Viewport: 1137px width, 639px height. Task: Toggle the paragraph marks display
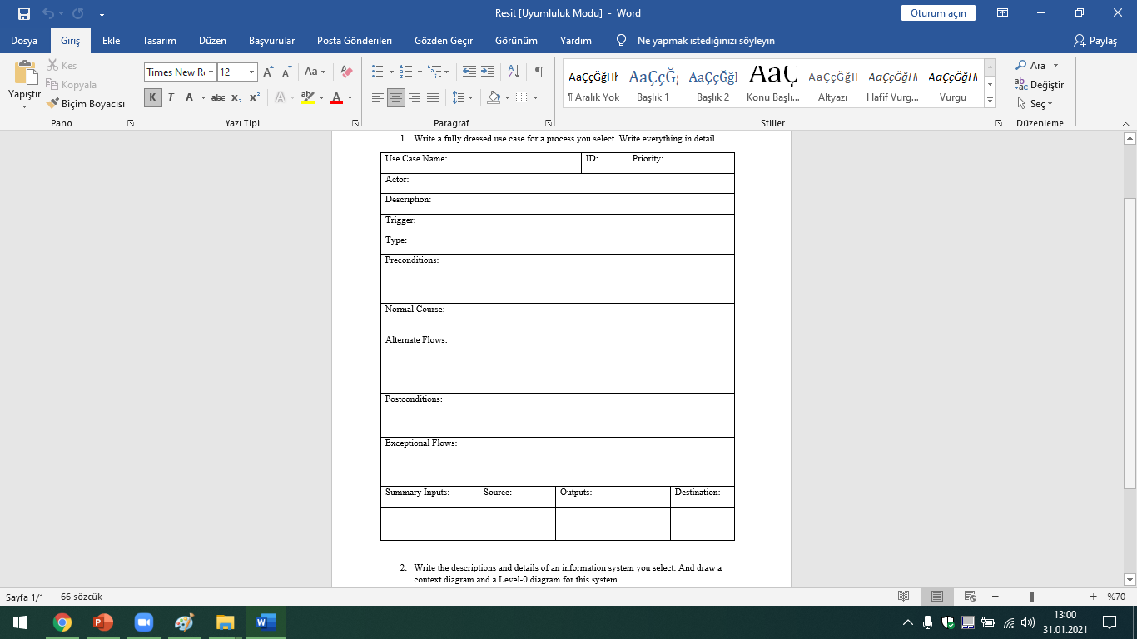[x=539, y=71]
